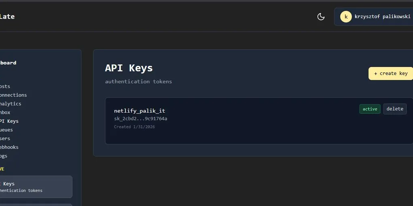The width and height of the screenshot is (413, 206).
Task: Open Queues in the sidebar
Action: [x=6, y=130]
